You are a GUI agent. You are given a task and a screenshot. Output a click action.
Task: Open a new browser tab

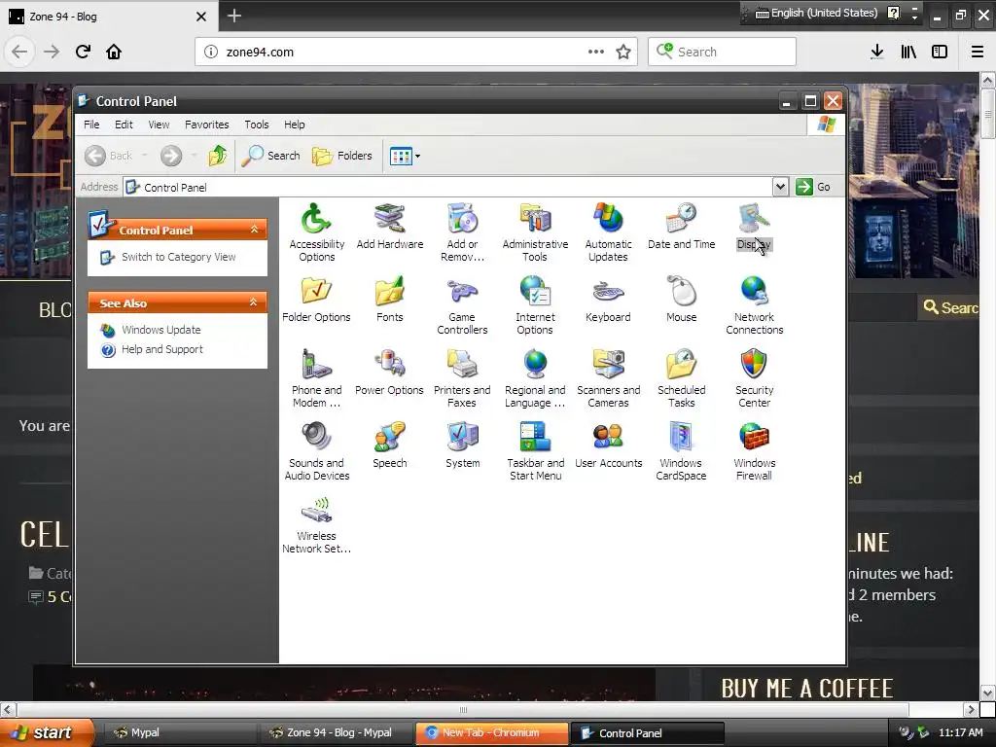(x=233, y=16)
